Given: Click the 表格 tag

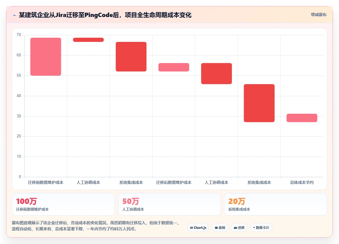Looking at the screenshot, I should pyautogui.click(x=220, y=228).
